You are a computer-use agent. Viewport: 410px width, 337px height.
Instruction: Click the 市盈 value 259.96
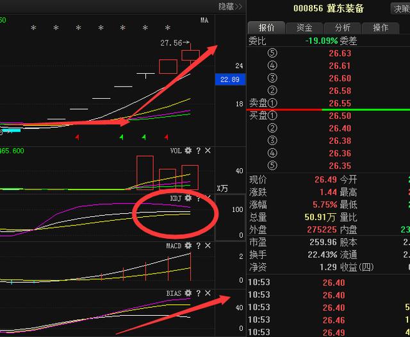tap(323, 242)
